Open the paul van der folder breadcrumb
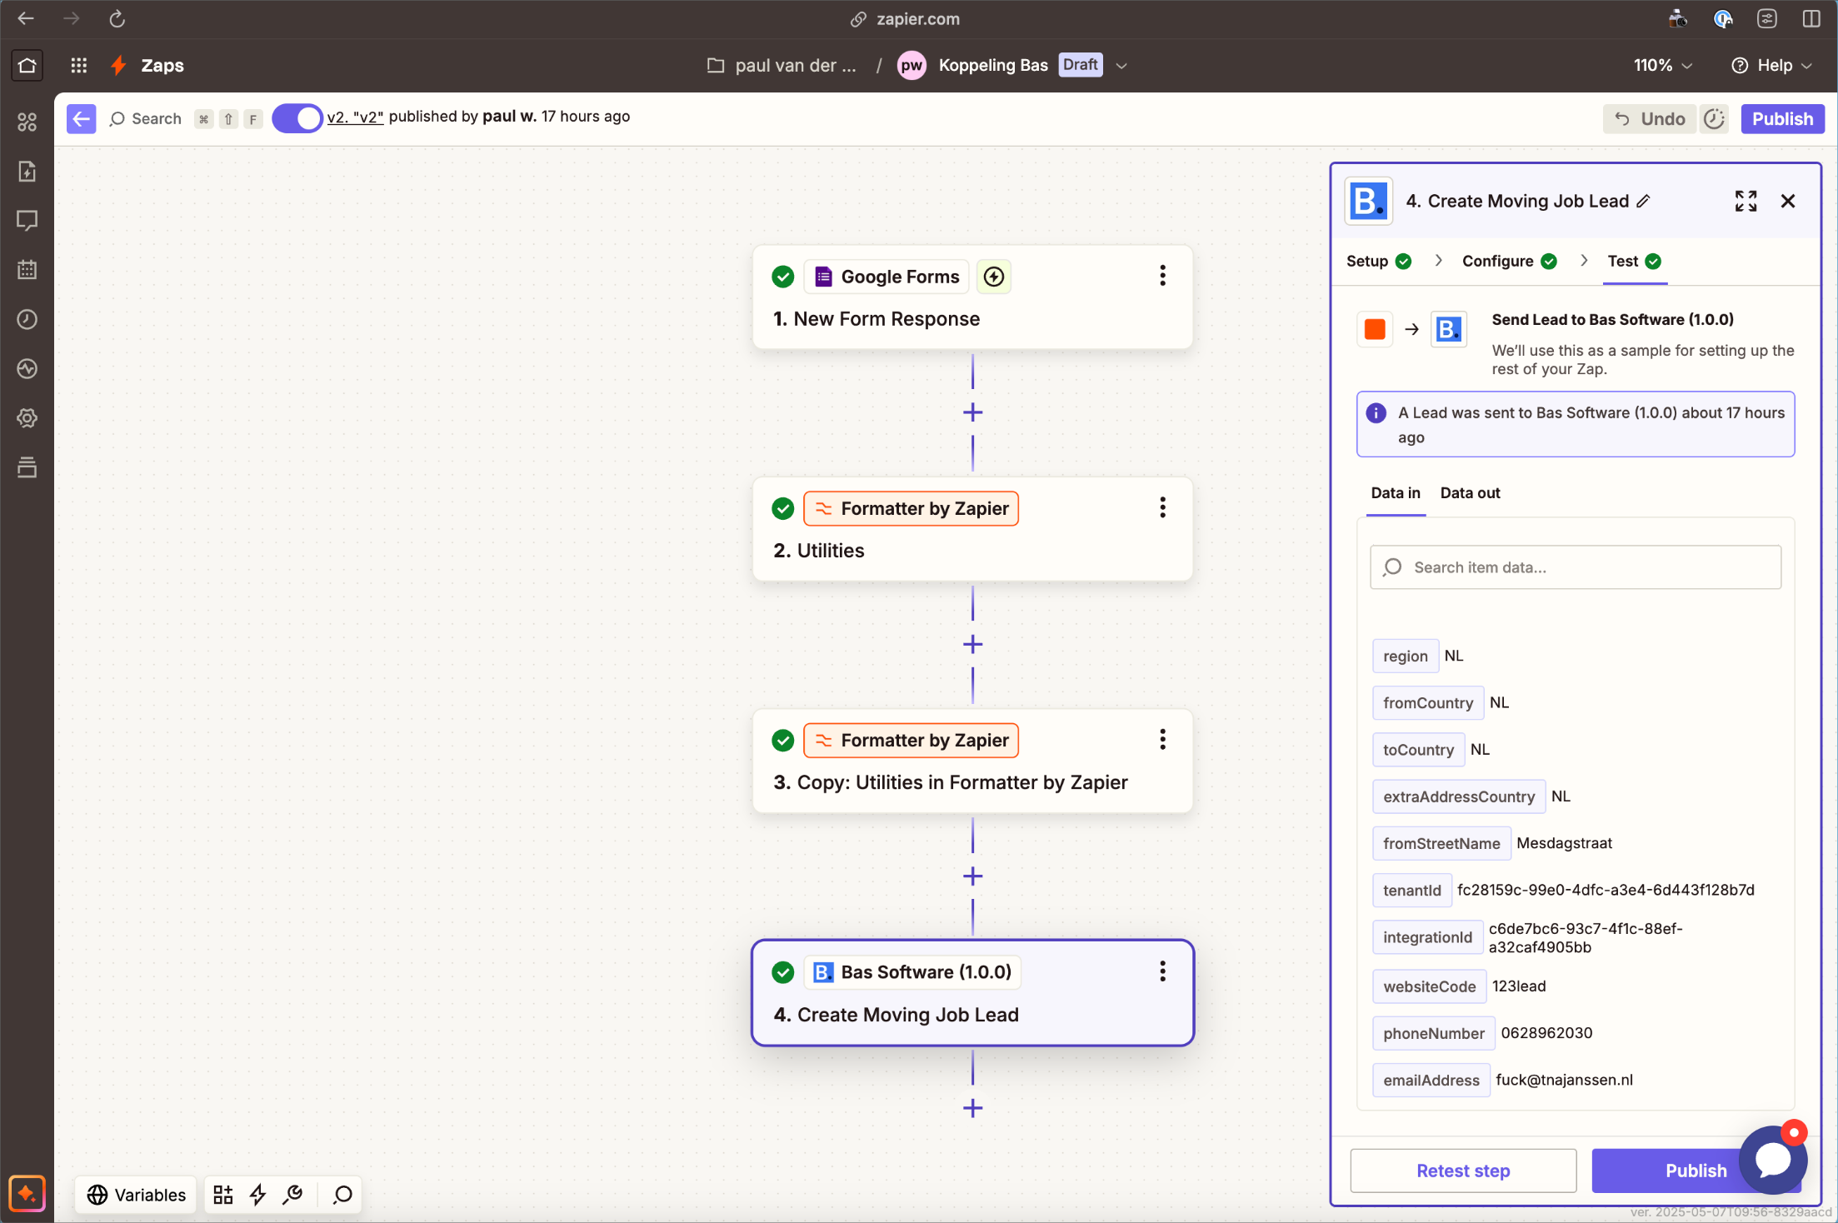 (x=782, y=65)
